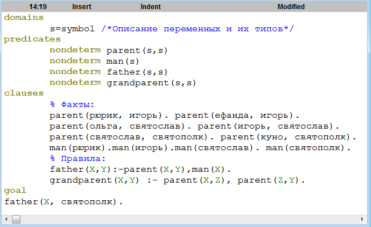
Task: Click the fact 'man(святополк).'
Action: (x=308, y=148)
